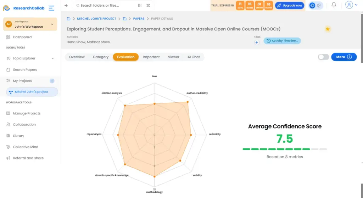Click the Search Papers document icon
The height and width of the screenshot is (198, 363).
pos(8,70)
